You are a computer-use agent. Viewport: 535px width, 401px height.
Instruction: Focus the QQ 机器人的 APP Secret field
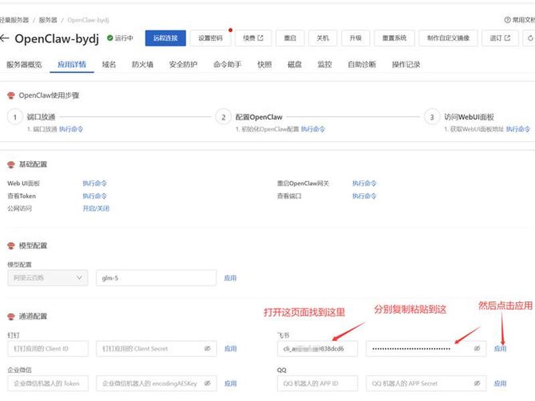pos(426,383)
